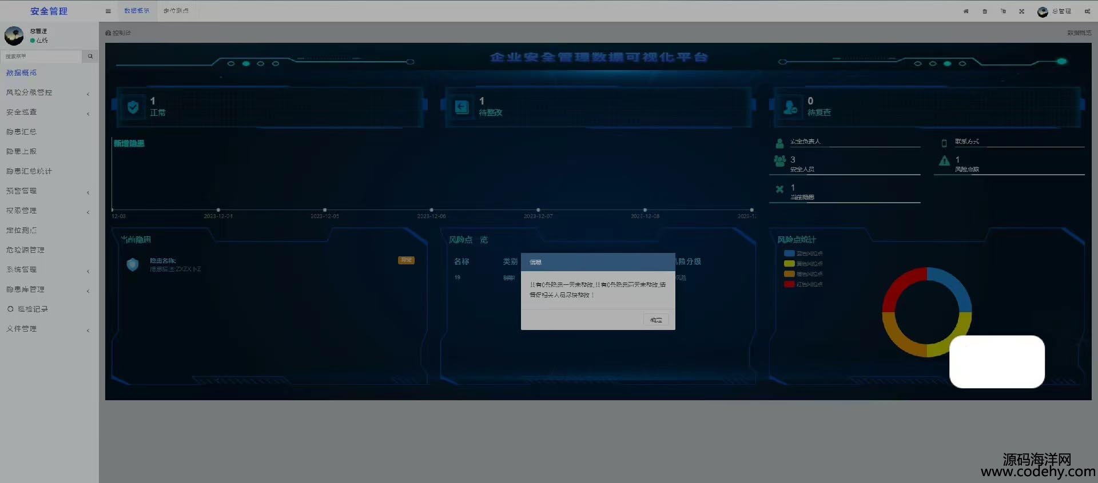
Task: Click the 2023-12-08 point on the chart
Action: coord(645,210)
